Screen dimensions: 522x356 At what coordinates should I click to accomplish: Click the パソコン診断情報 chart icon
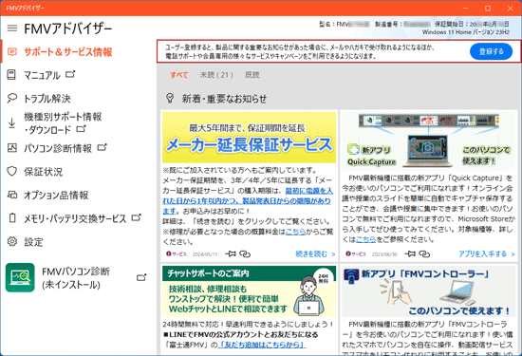click(12, 148)
